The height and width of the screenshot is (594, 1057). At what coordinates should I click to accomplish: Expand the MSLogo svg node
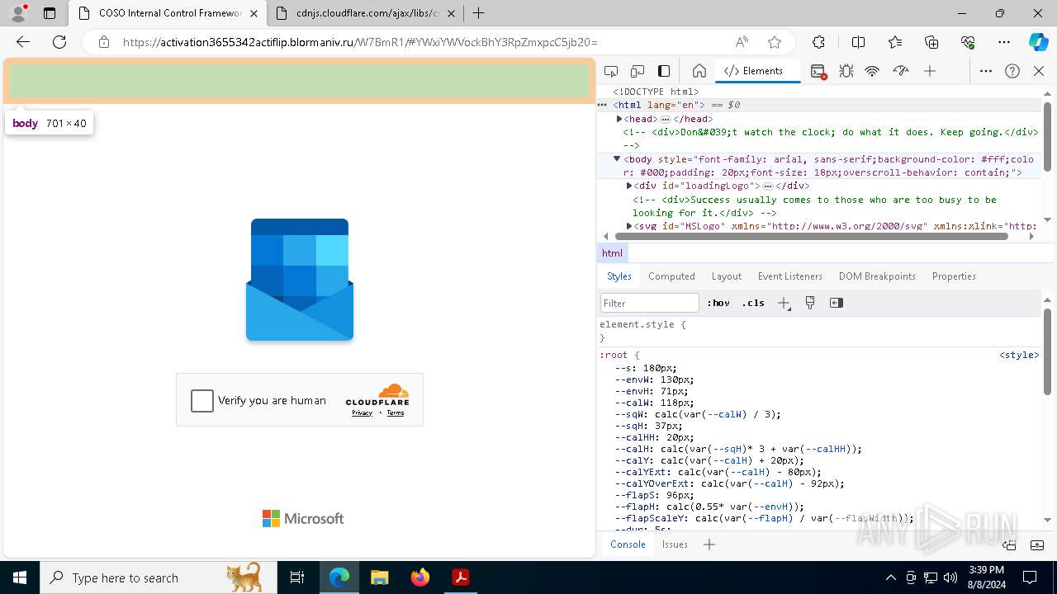click(629, 225)
